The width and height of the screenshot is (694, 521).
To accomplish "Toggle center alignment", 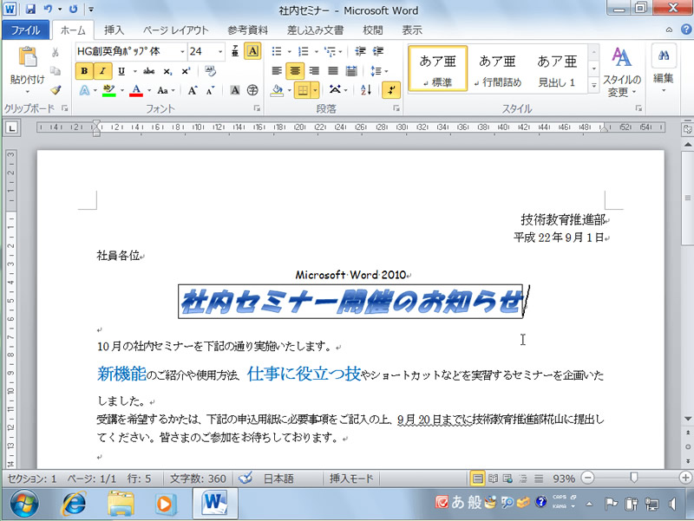I will pos(295,71).
